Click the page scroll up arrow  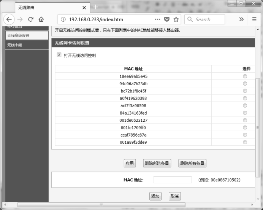point(258,29)
